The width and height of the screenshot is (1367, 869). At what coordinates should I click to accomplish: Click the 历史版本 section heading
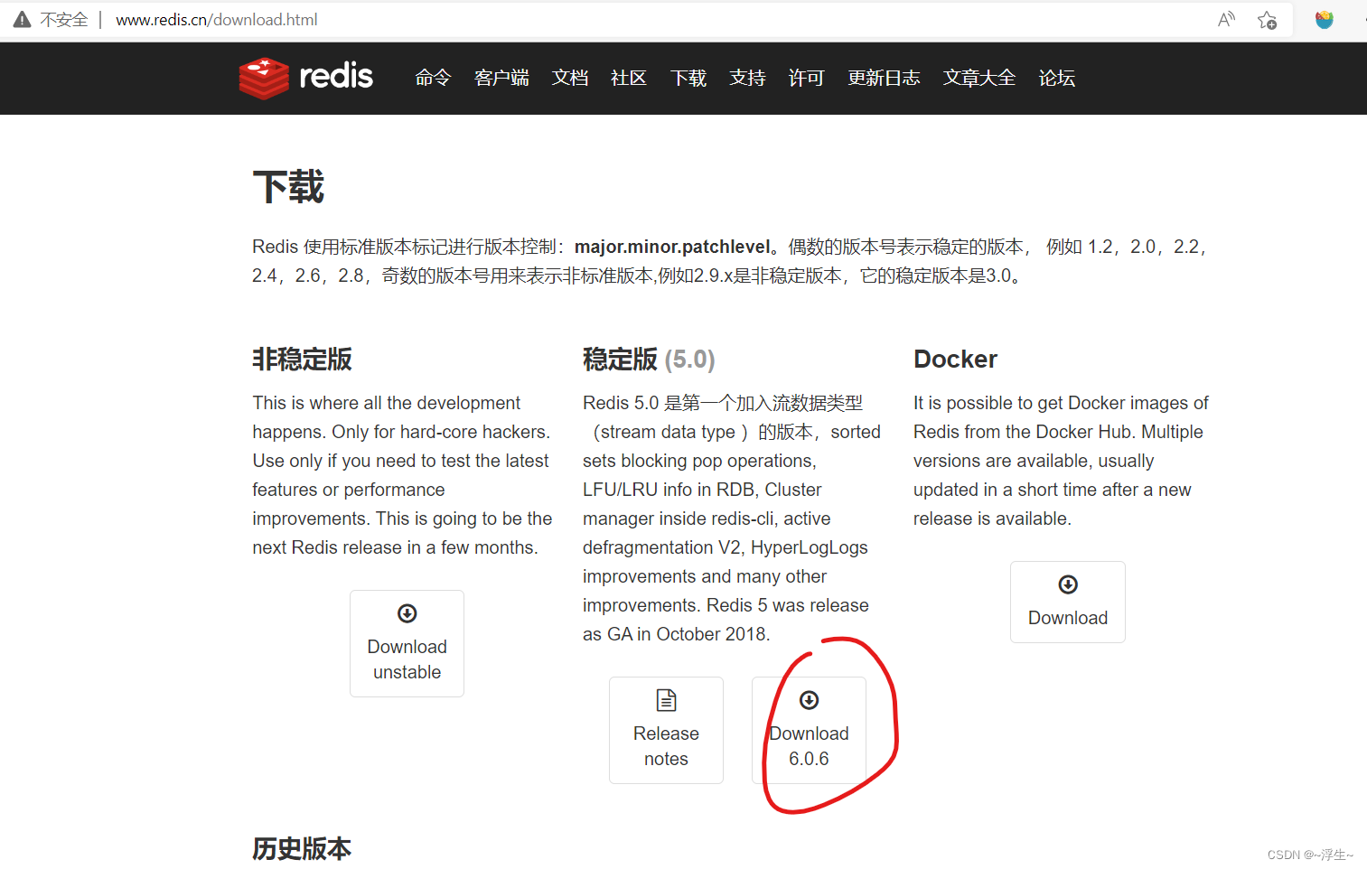coord(302,848)
